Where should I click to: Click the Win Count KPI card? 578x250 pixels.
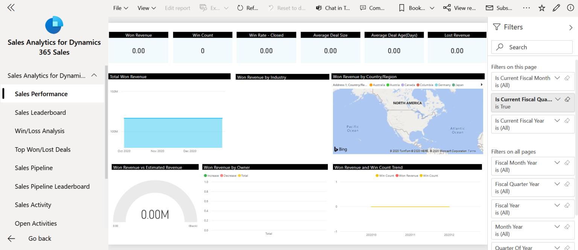point(202,47)
